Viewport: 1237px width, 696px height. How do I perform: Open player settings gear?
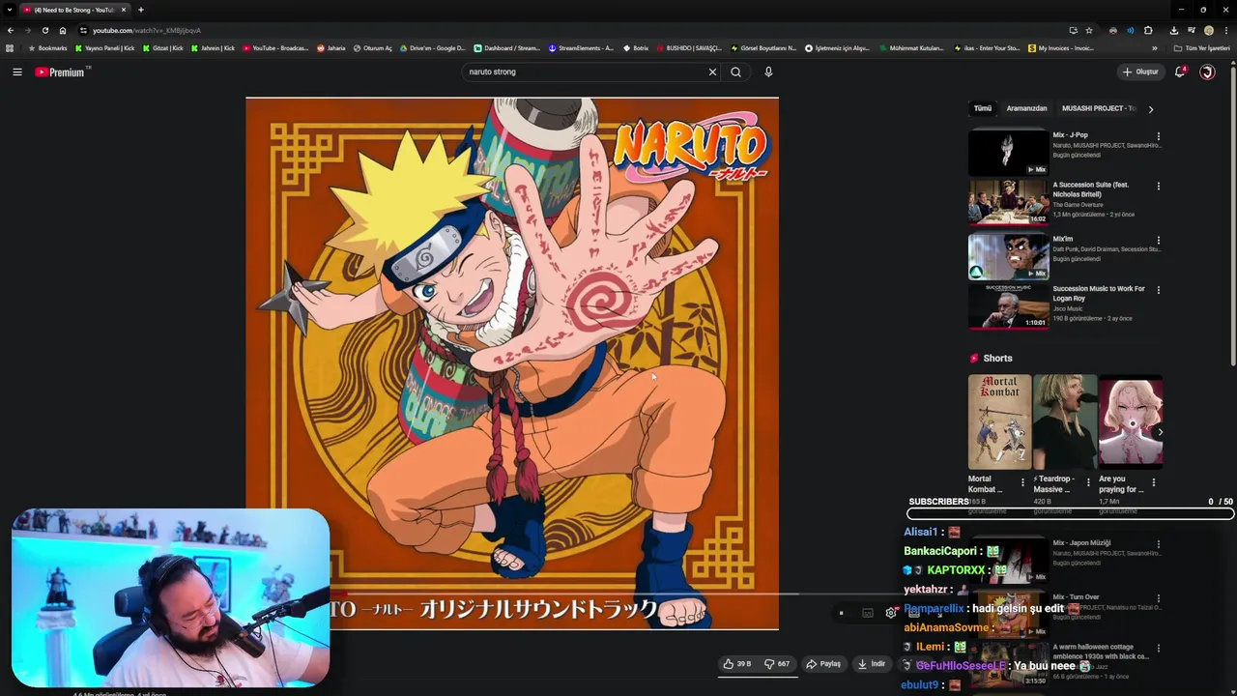click(891, 613)
